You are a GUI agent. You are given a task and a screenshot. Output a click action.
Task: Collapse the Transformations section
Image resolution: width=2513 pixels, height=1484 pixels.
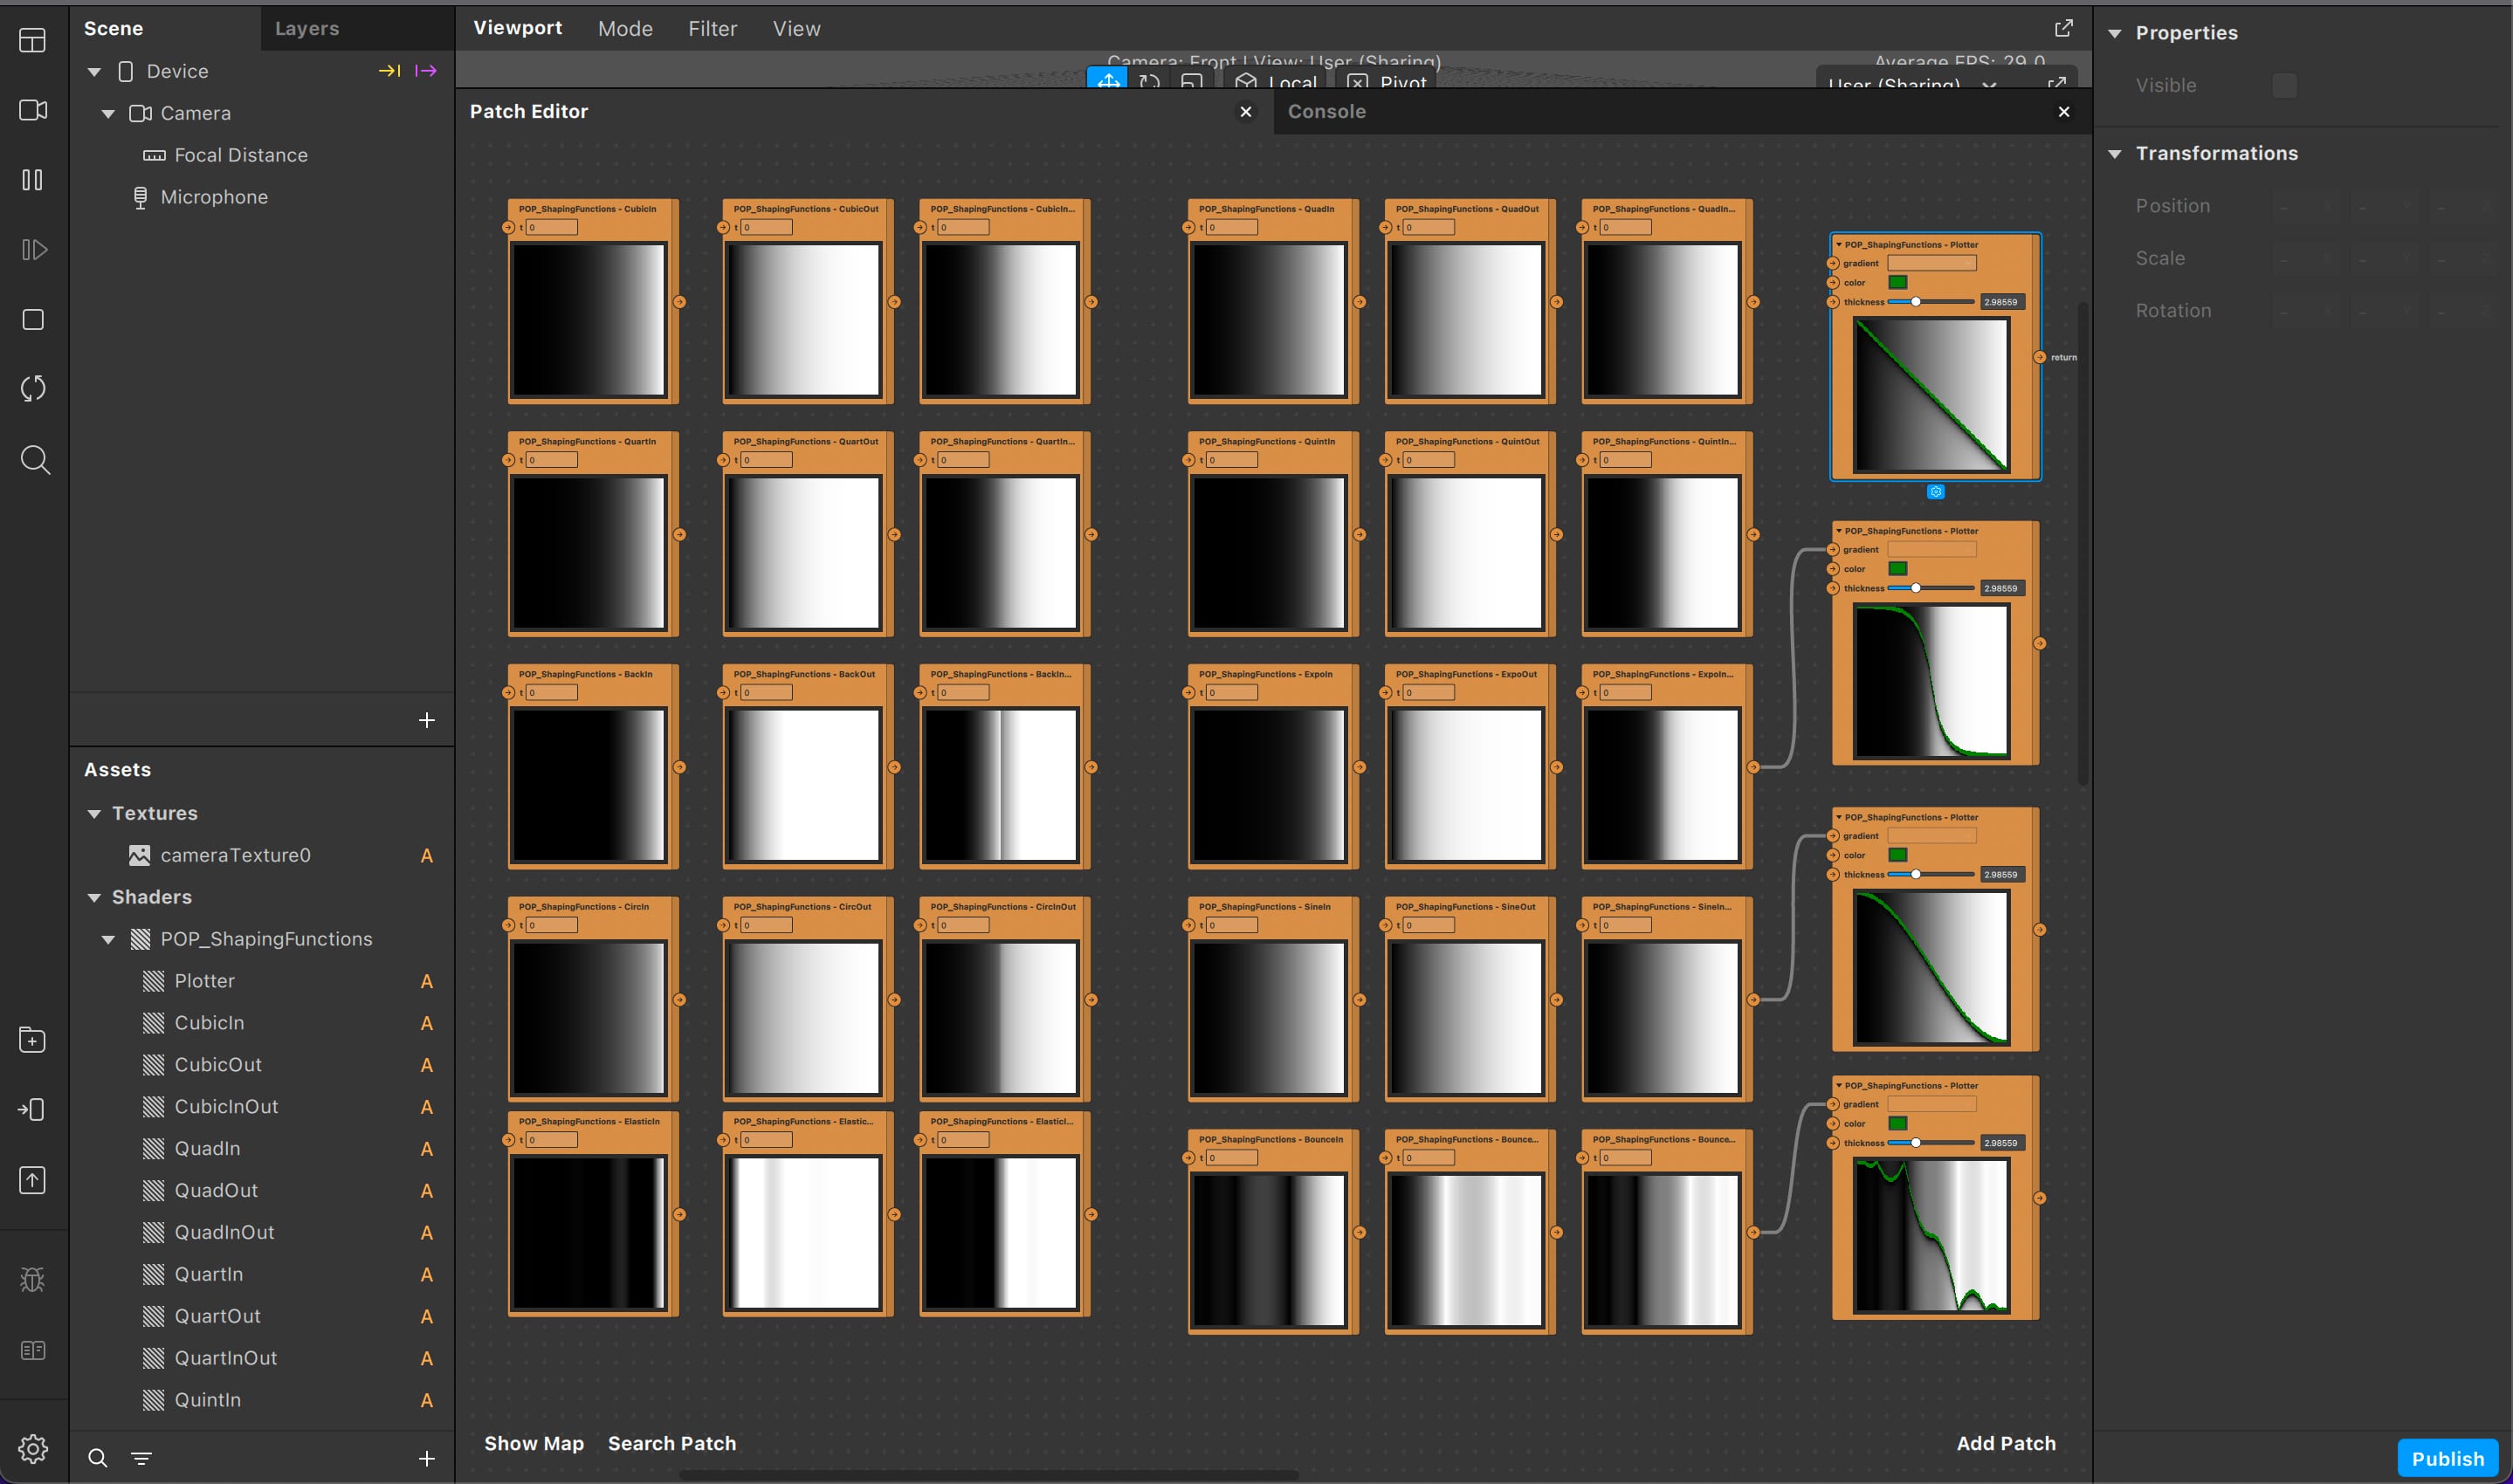pyautogui.click(x=2114, y=154)
